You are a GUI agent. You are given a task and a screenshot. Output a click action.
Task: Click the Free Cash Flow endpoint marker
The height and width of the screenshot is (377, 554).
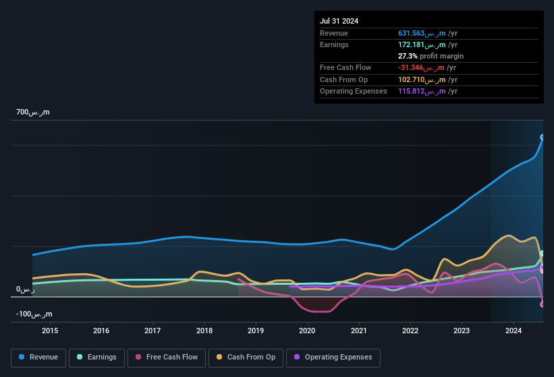coord(543,304)
